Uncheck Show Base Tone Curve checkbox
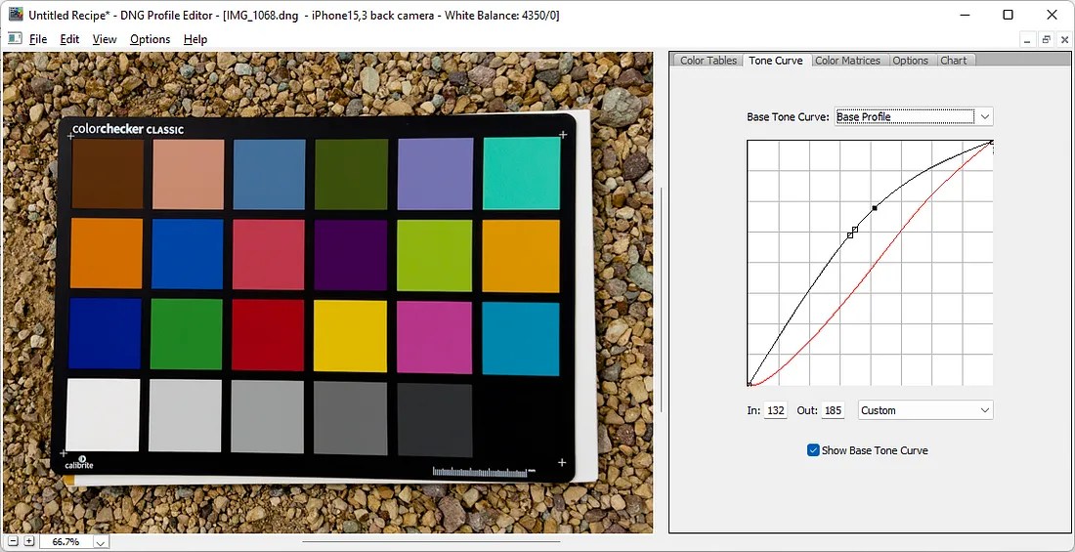1075x552 pixels. (x=813, y=450)
